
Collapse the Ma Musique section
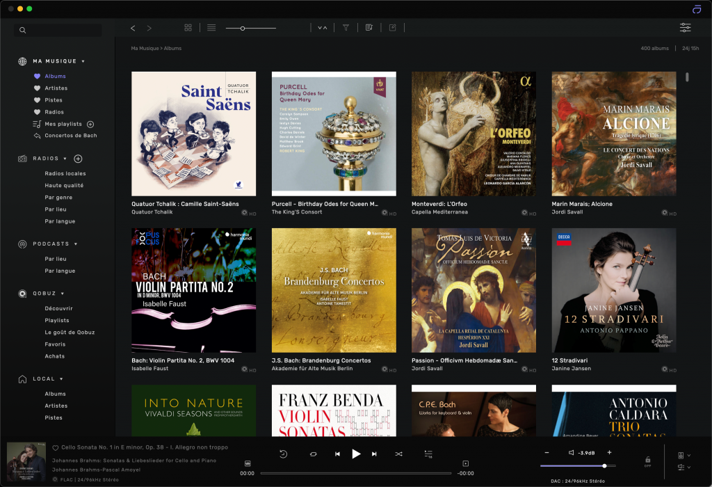pos(83,61)
